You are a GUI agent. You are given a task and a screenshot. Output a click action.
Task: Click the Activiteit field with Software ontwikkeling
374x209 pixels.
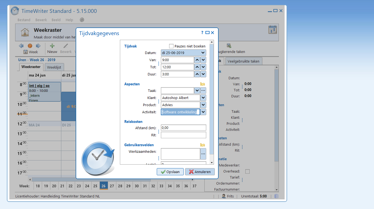tap(180, 112)
